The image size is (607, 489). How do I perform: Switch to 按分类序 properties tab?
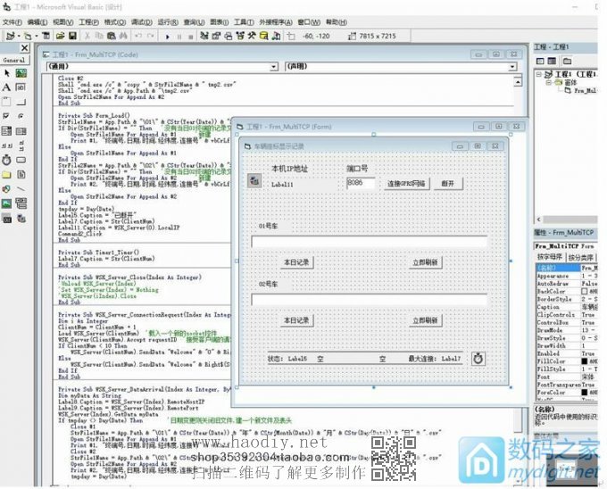click(x=580, y=256)
